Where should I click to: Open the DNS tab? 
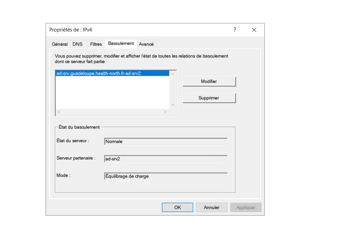78,44
